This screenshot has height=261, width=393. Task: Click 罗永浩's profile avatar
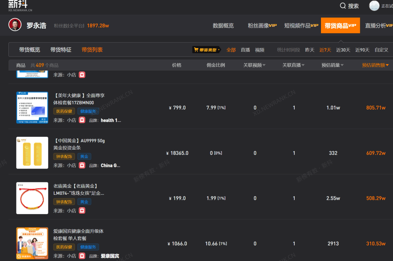click(x=15, y=25)
